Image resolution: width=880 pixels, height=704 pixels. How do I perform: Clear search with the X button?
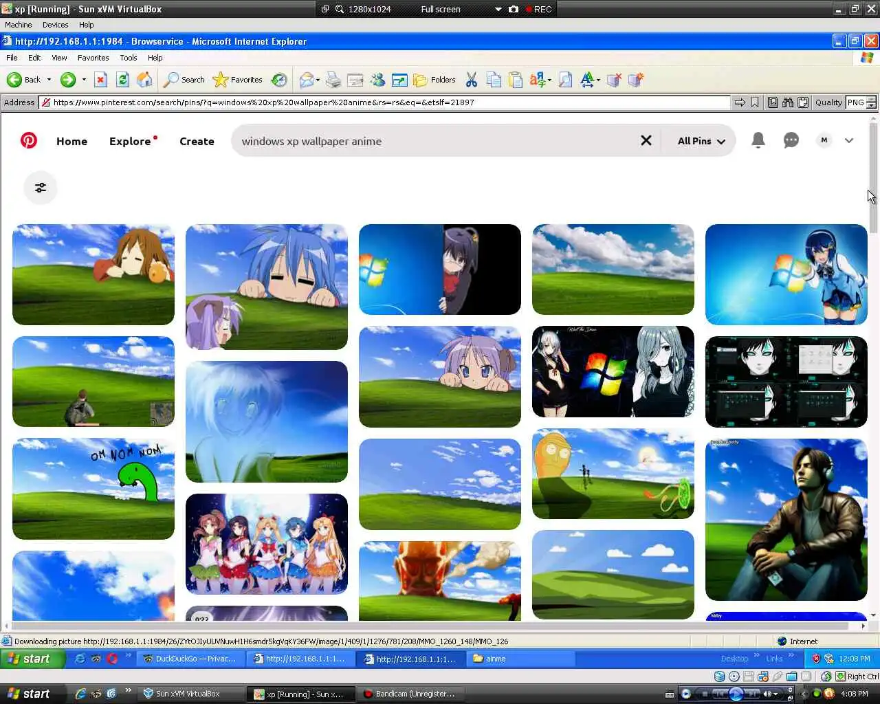646,140
